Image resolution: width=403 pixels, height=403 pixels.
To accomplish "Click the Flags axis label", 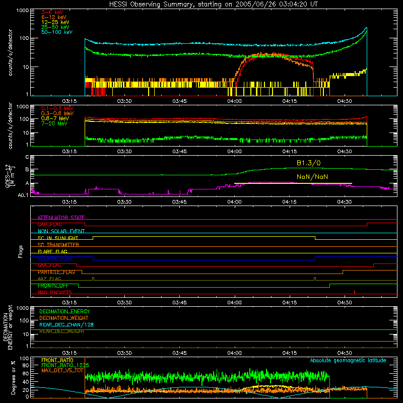I will [20, 251].
